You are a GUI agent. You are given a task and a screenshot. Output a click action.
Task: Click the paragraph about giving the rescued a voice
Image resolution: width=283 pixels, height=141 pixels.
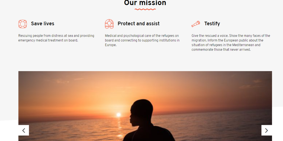231,43
